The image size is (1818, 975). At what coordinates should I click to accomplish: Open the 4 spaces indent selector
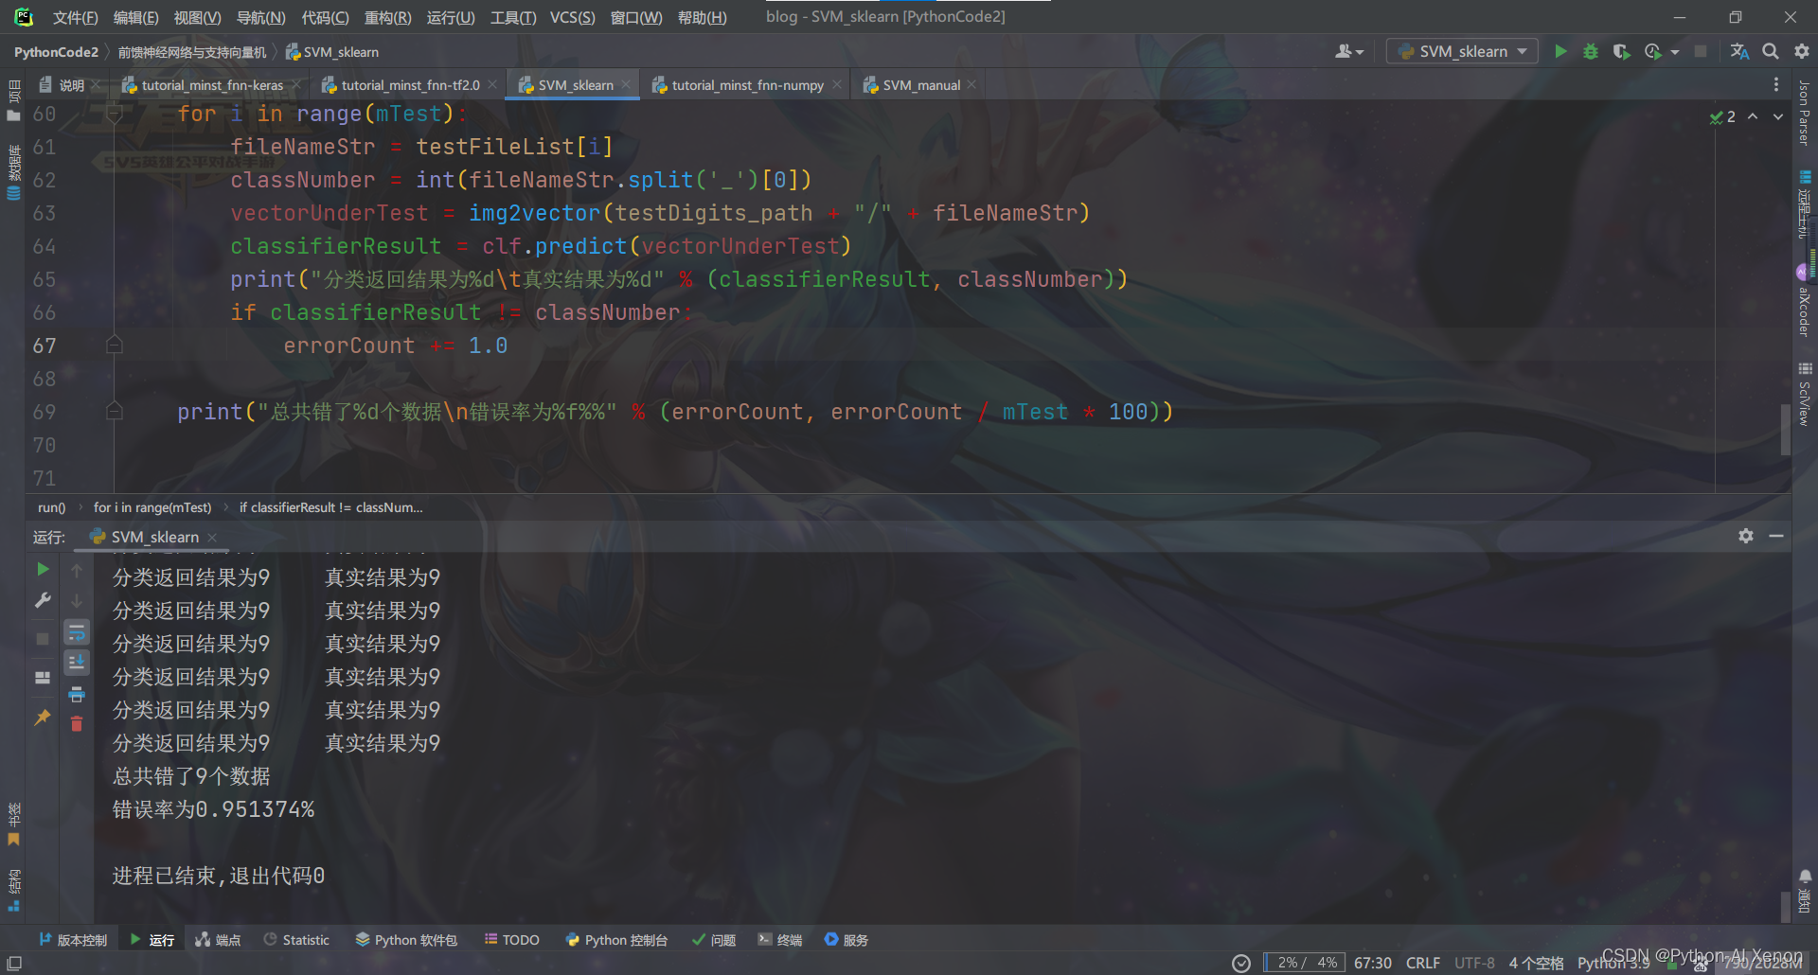(1536, 963)
